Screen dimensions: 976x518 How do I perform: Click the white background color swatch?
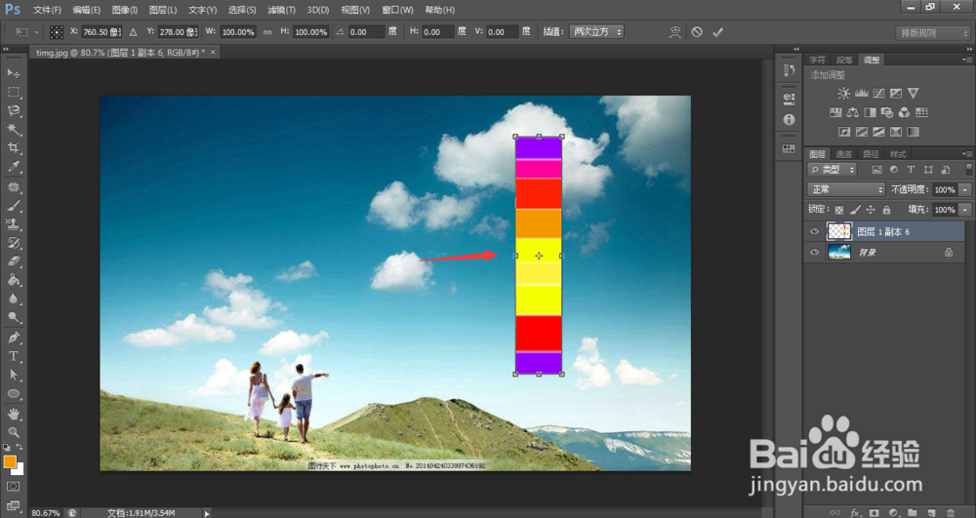[19, 469]
